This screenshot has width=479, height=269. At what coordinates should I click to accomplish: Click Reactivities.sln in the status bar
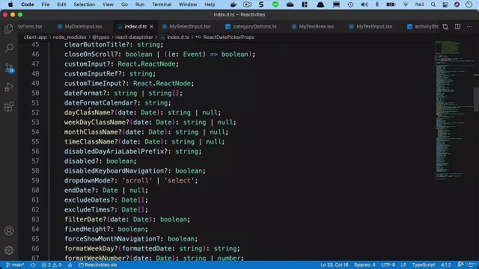(x=98, y=265)
